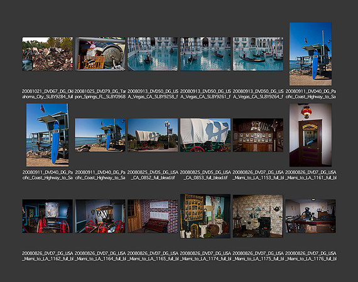Open the CA_0852 covered wagon thumbnail
The image size is (358, 282).
tap(153, 135)
